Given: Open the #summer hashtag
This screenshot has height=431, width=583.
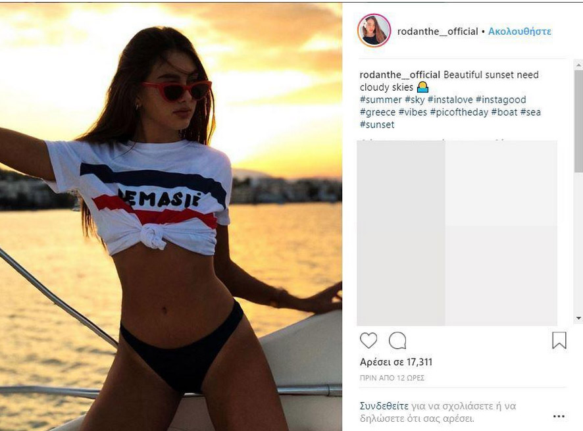Looking at the screenshot, I should coord(381,99).
